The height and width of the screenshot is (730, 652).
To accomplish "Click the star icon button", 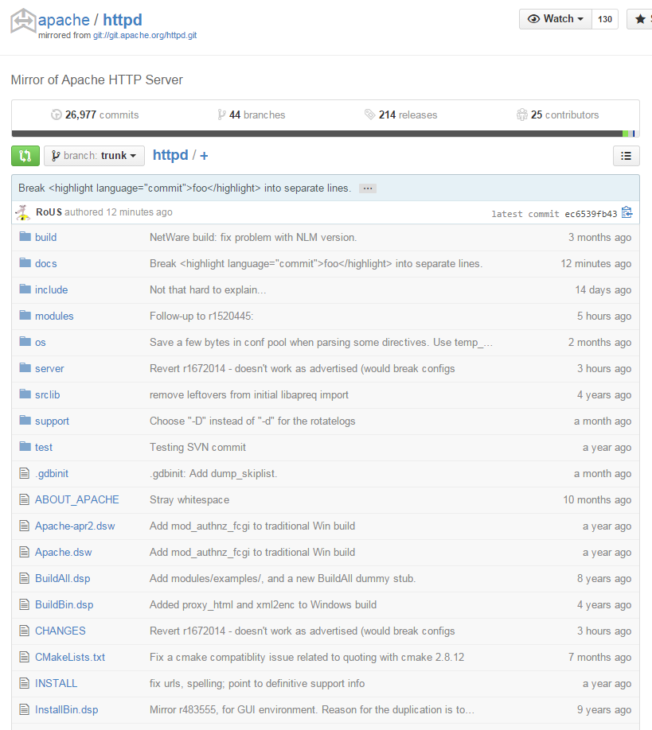I will 640,19.
